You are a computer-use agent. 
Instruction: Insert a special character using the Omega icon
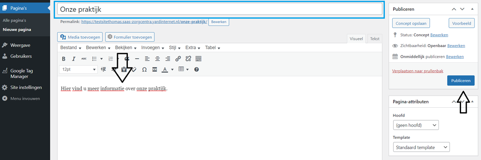(144, 70)
